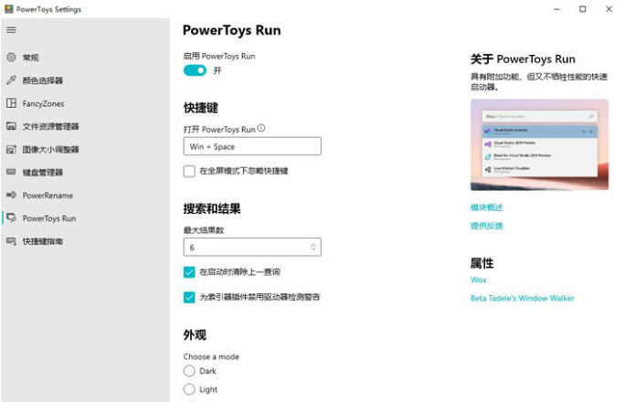Click the 最大结果数 number field
This screenshot has width=635, height=402.
click(x=252, y=247)
